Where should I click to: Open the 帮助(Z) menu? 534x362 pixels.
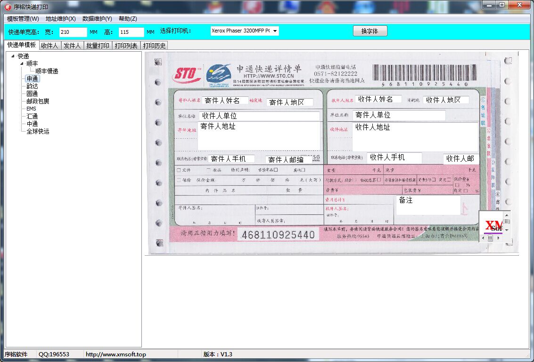[128, 19]
